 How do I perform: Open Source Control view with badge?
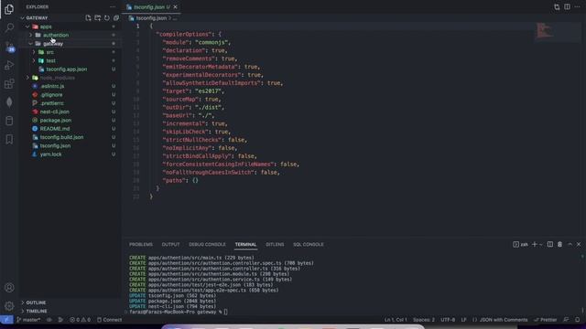point(9,47)
